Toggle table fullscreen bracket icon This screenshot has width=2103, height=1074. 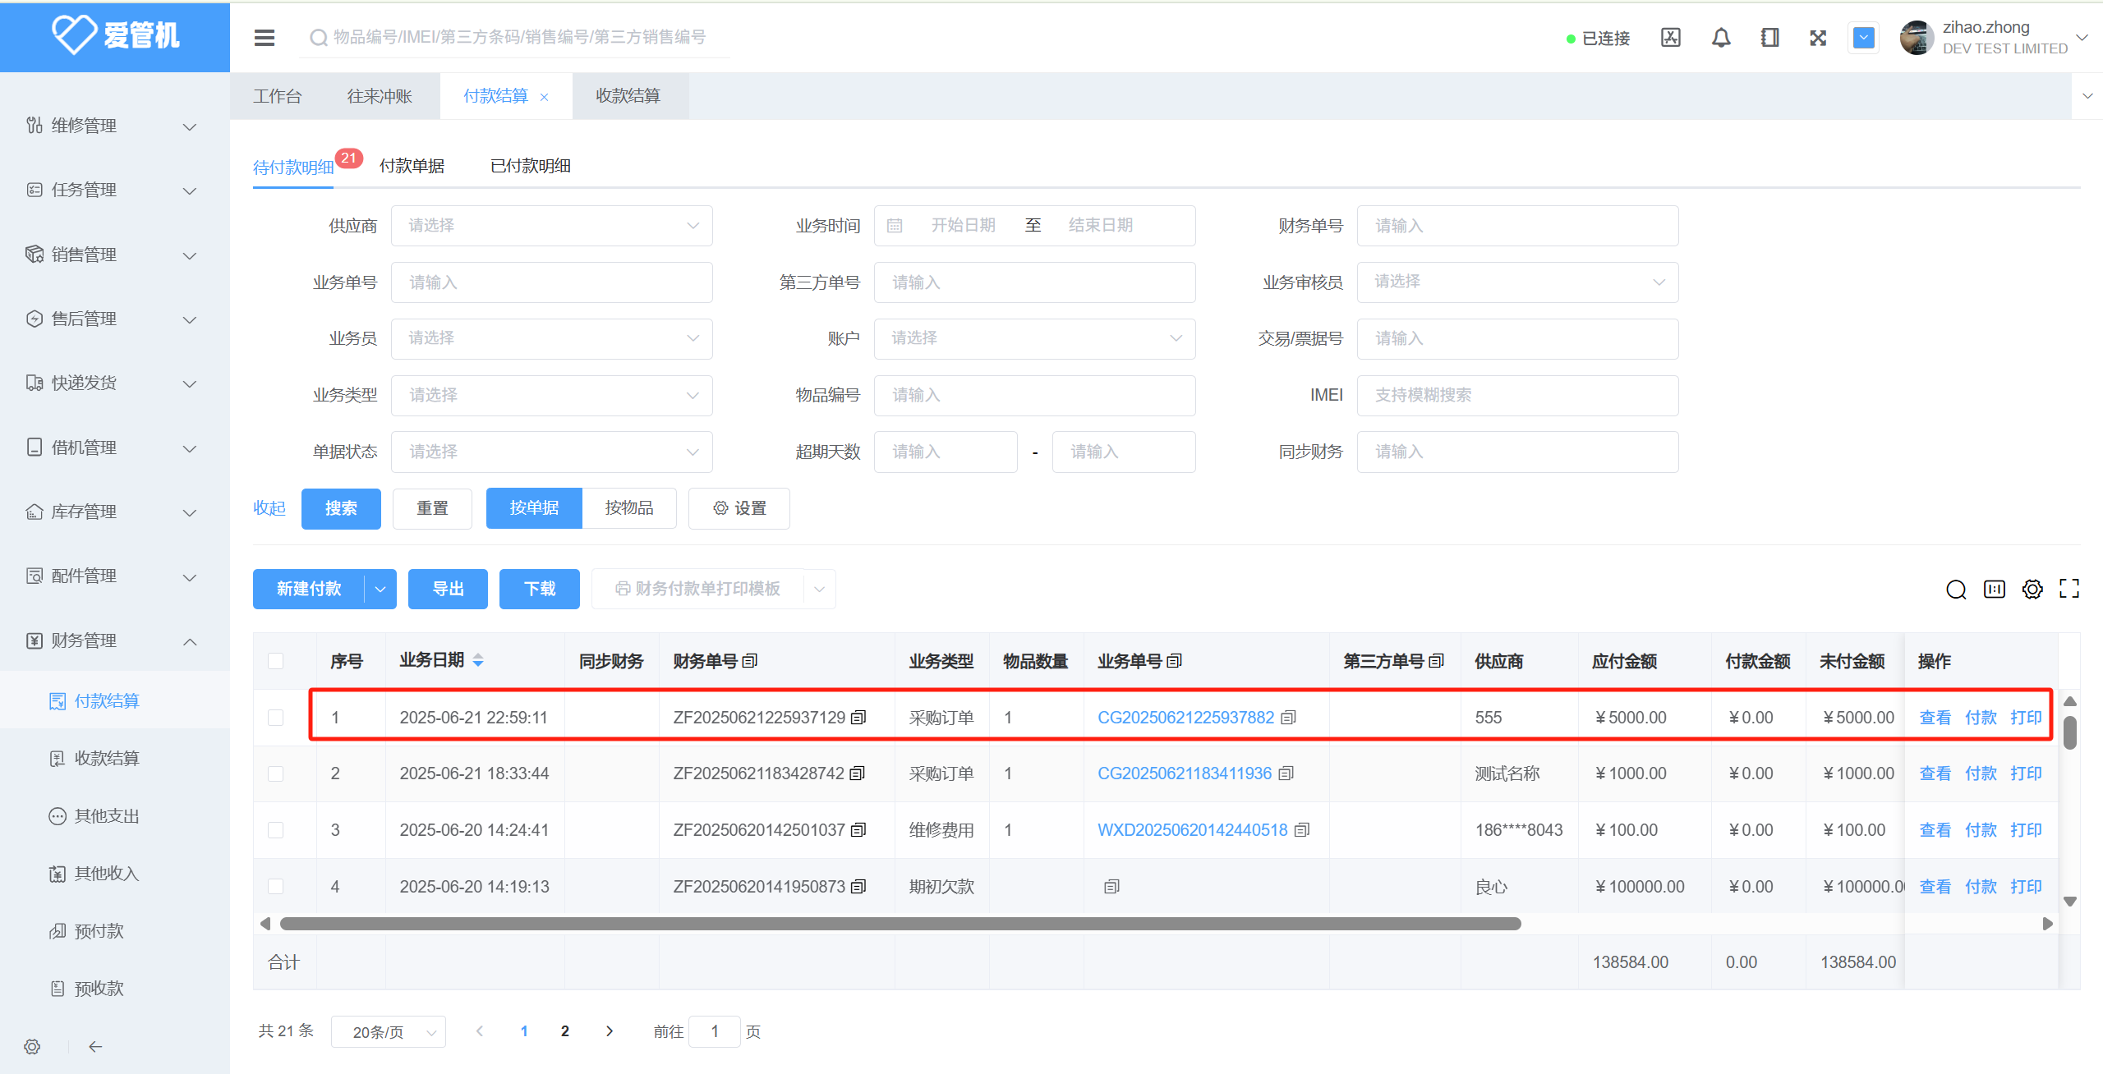click(2069, 589)
